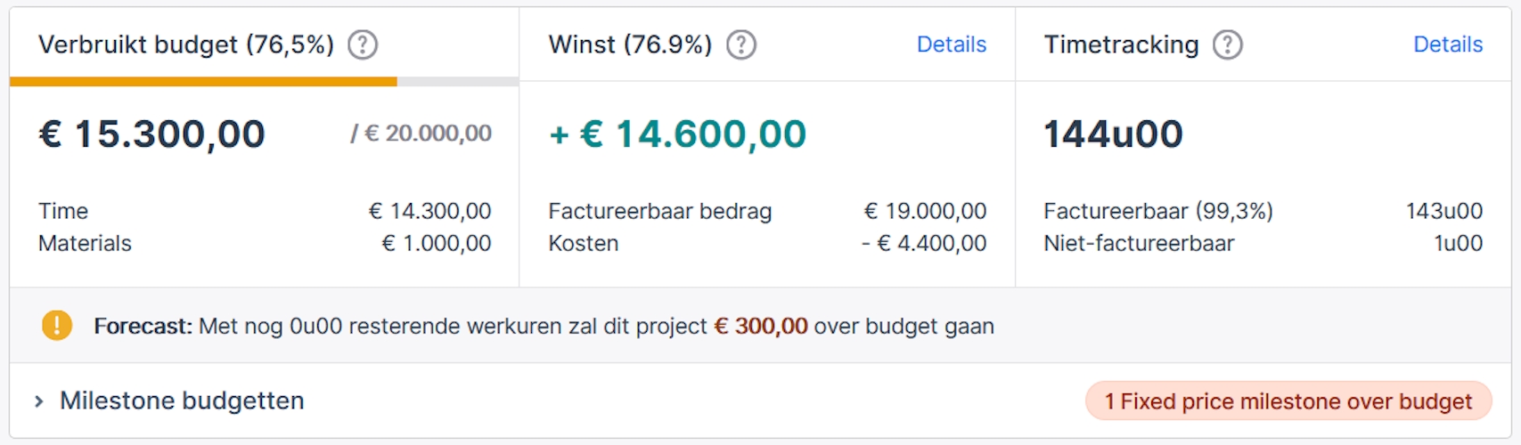Viewport: 1521px width, 445px height.
Task: Open the Milestone budgetten section label
Action: (x=182, y=401)
